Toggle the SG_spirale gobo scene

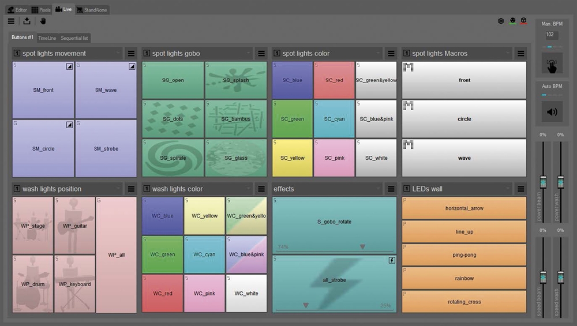(173, 158)
